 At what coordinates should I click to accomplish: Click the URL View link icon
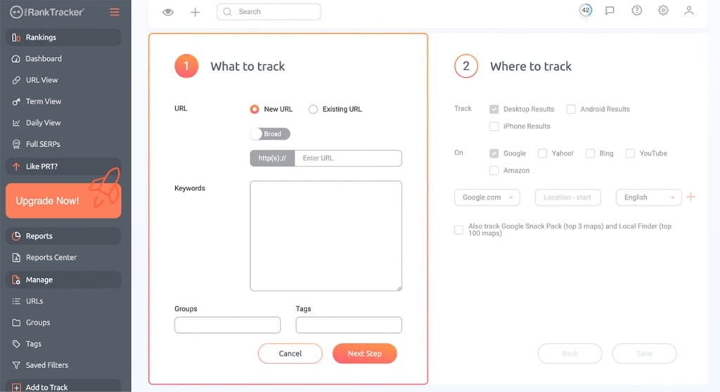pyautogui.click(x=16, y=80)
